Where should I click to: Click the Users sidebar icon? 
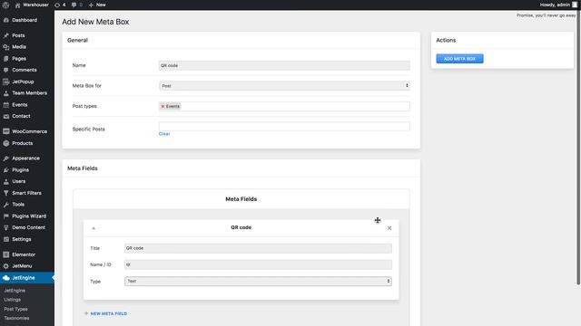(x=6, y=181)
